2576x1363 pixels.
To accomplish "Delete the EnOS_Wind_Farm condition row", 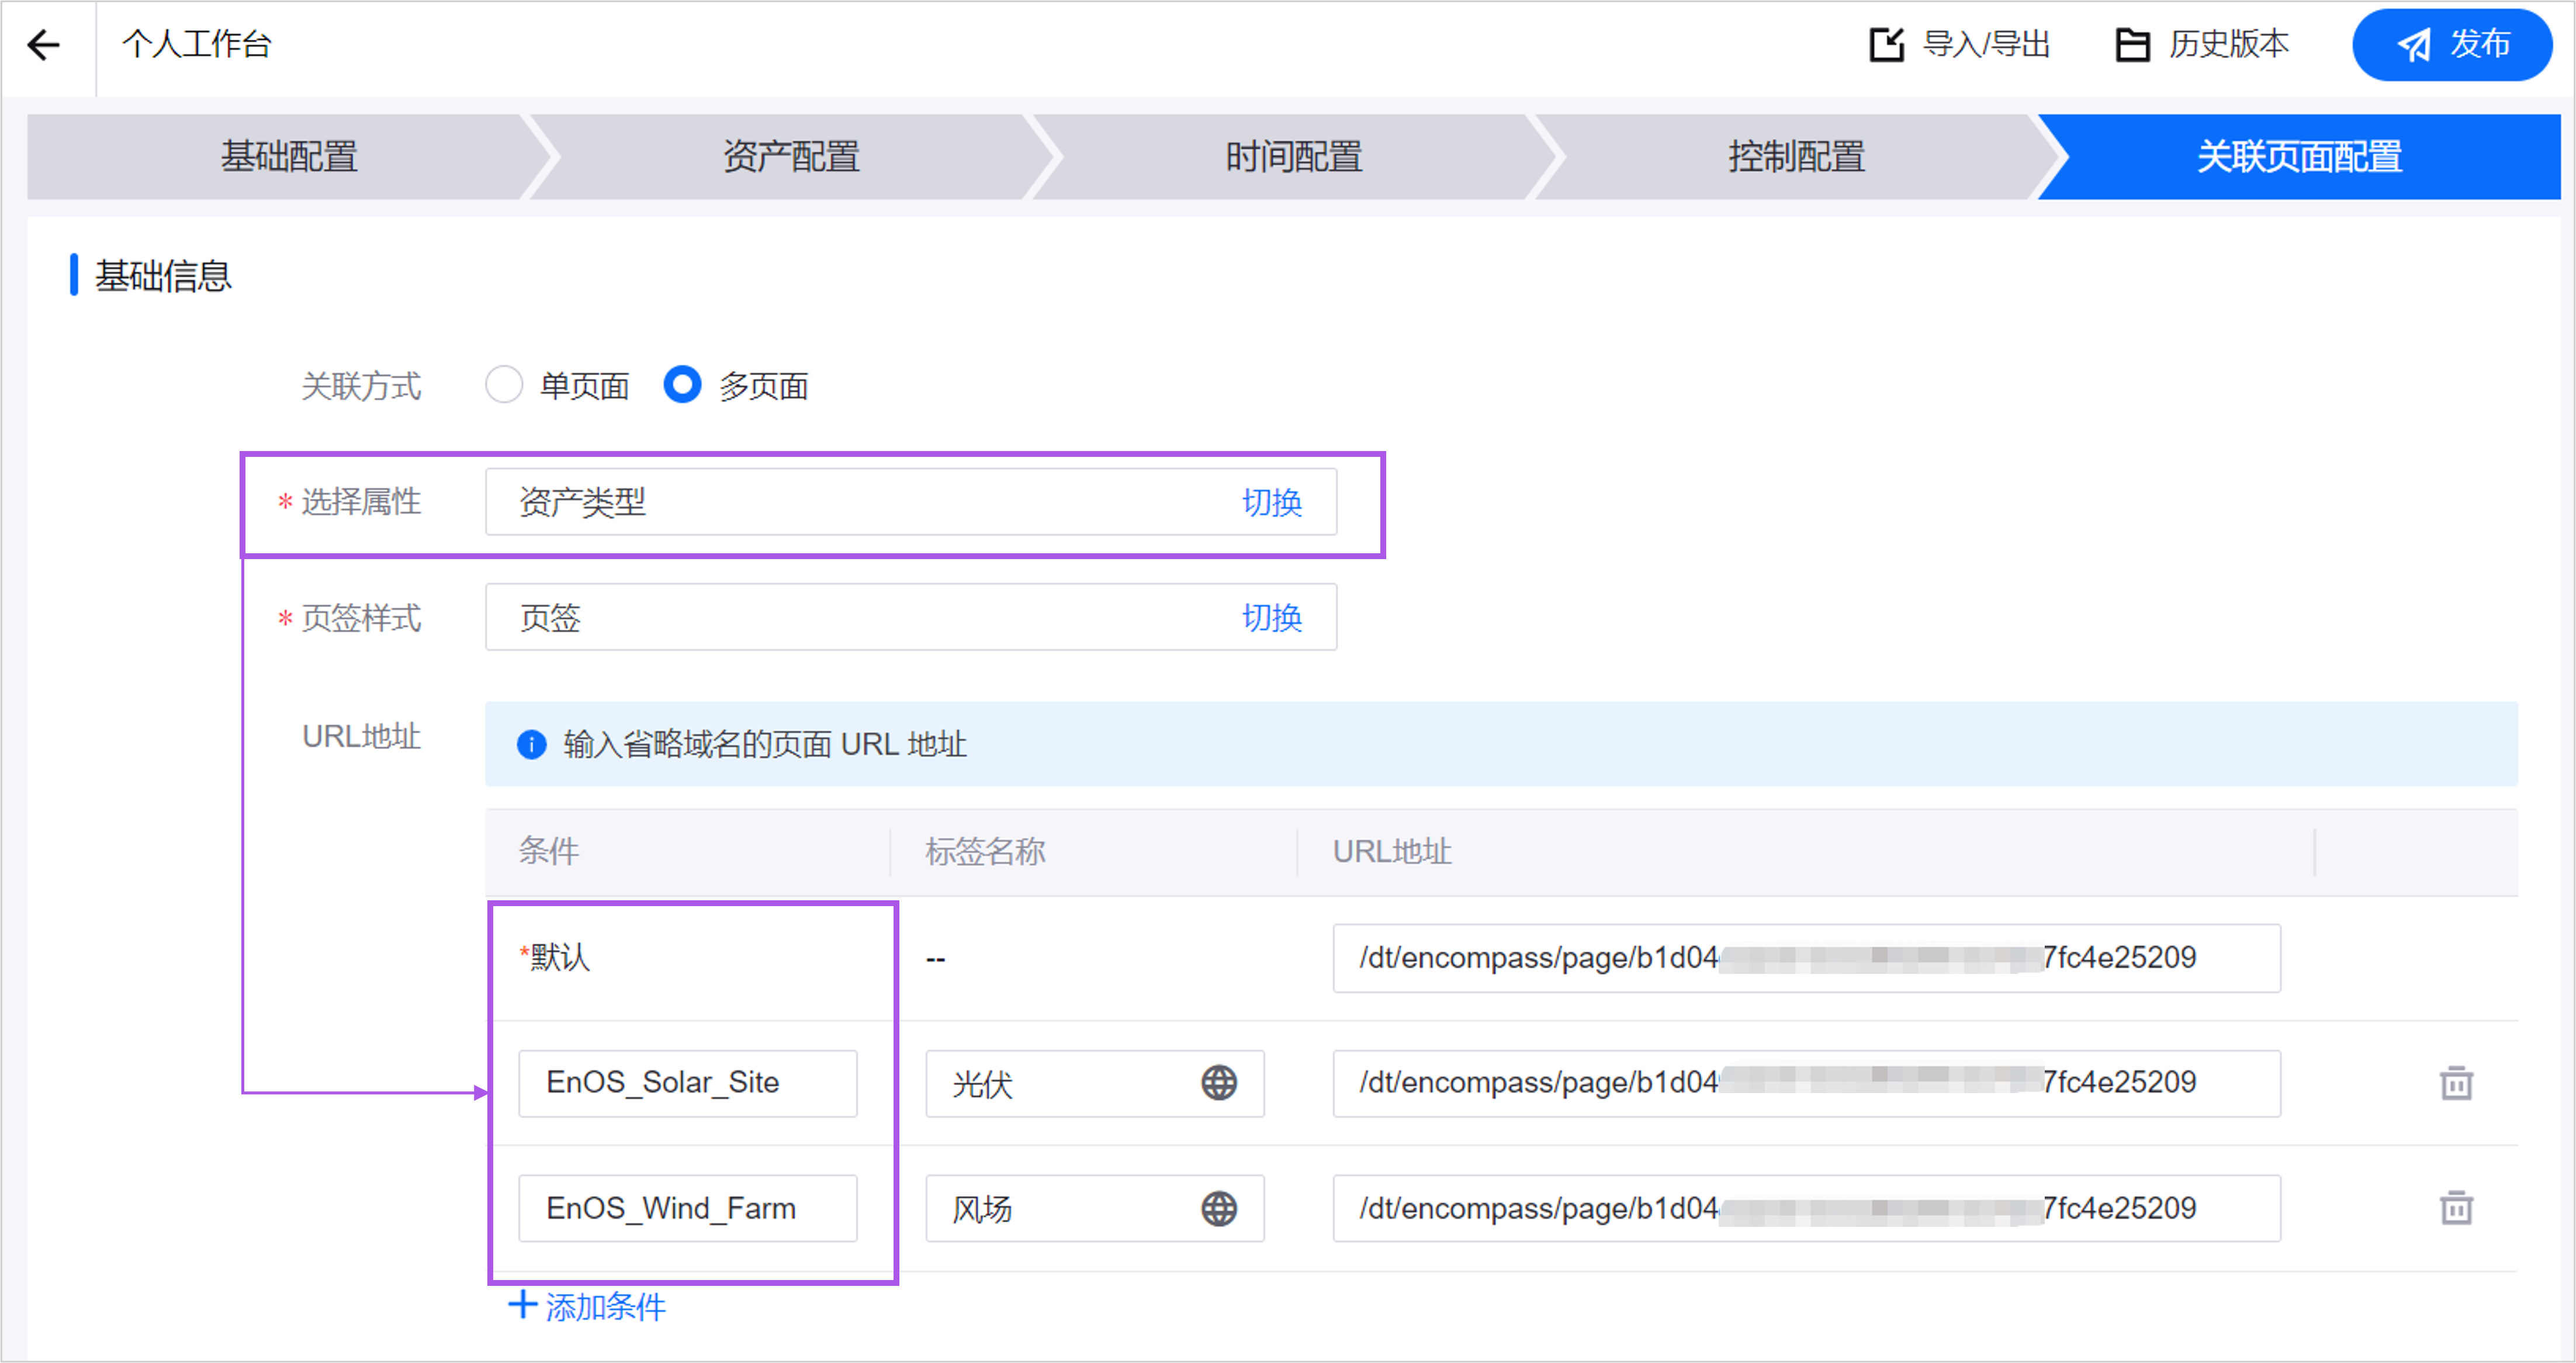I will click(2455, 1208).
